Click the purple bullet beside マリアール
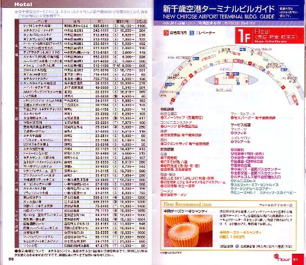Image resolution: width=306 pixels, height=265 pixels. 232,142
